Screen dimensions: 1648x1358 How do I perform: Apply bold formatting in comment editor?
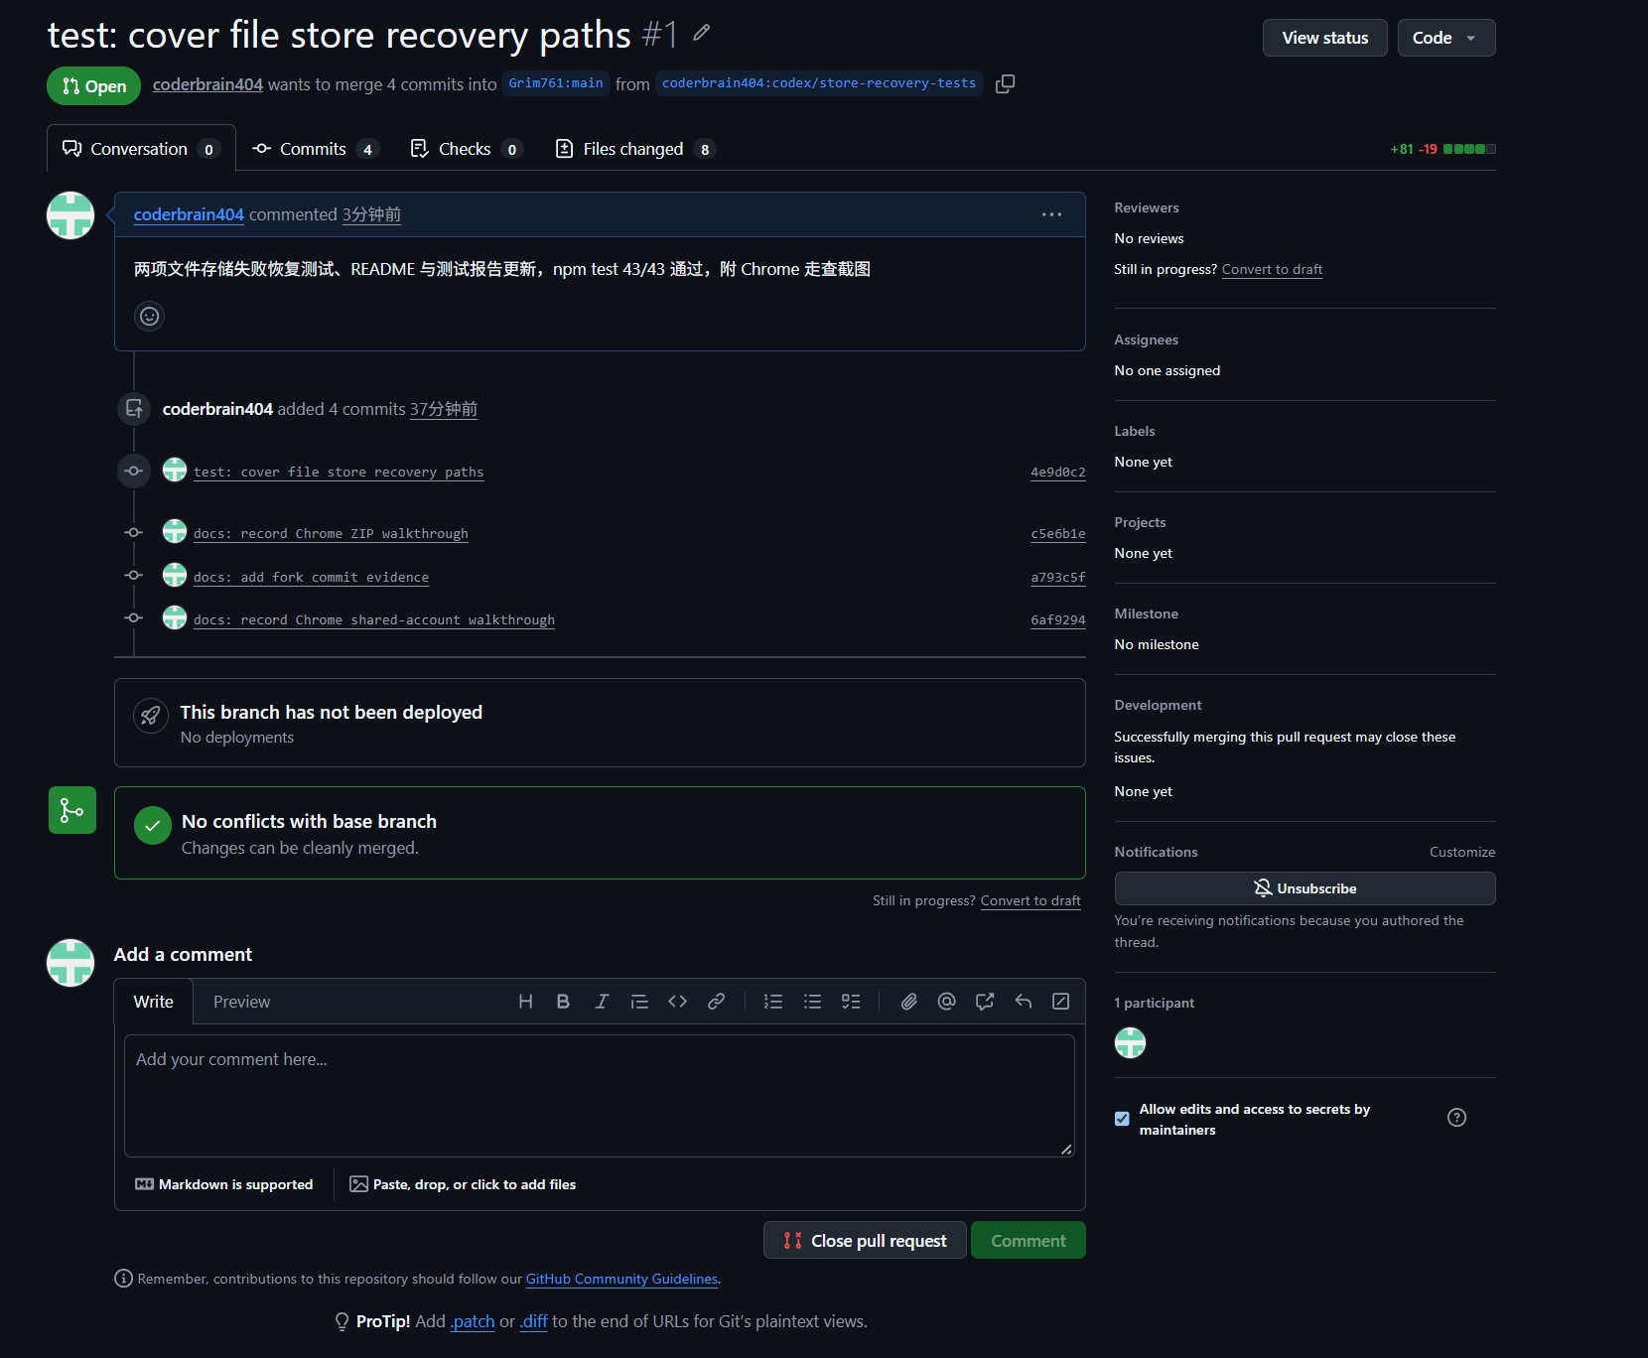pyautogui.click(x=563, y=1002)
